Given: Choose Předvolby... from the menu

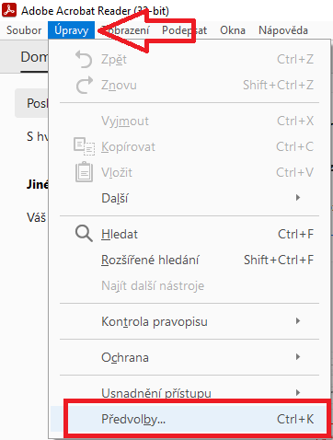Looking at the screenshot, I should tap(196, 419).
